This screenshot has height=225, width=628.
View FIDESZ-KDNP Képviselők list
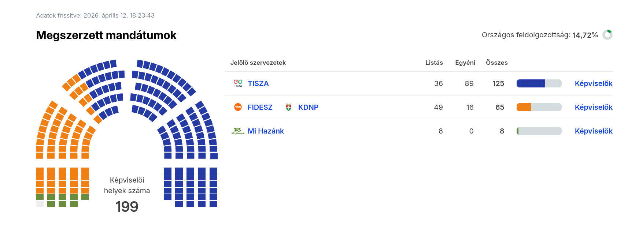pos(593,107)
